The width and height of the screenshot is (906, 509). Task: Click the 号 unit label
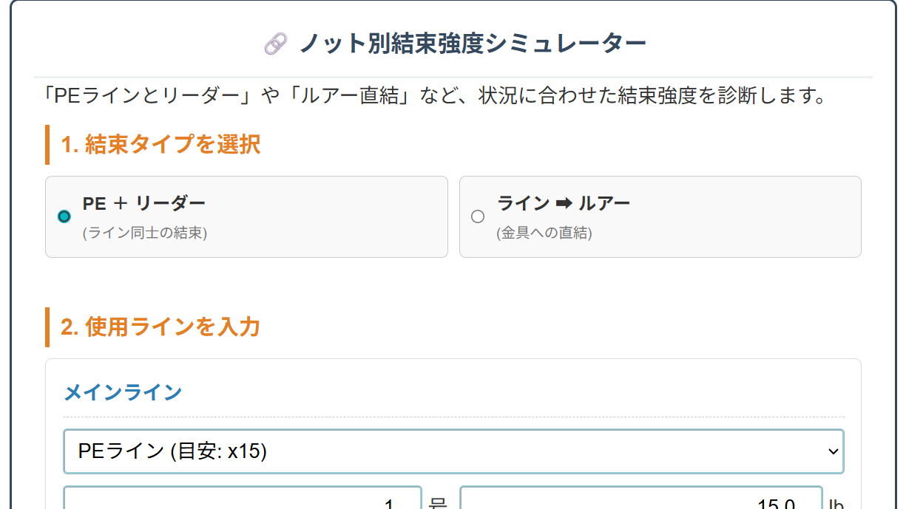tap(438, 501)
